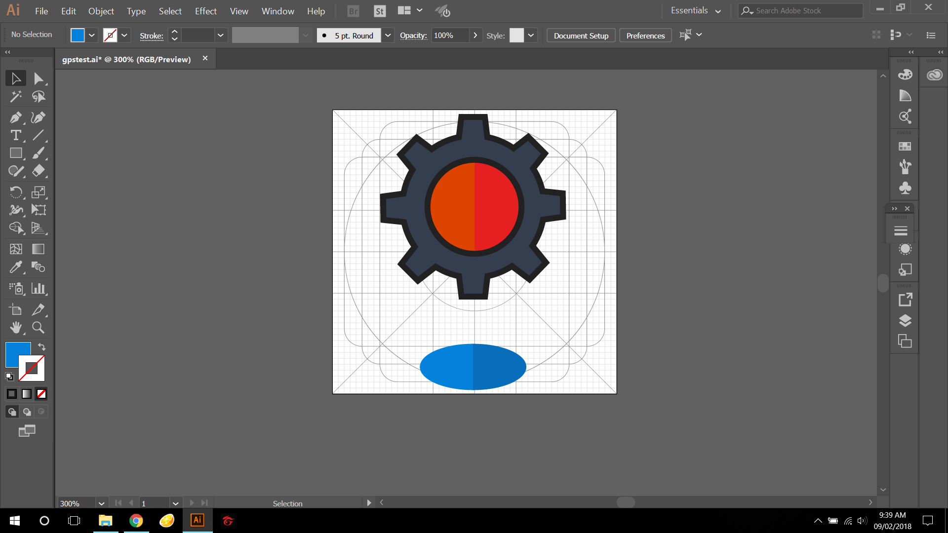Screen dimensions: 948x533
Task: Select the Rotate tool
Action: tap(15, 192)
